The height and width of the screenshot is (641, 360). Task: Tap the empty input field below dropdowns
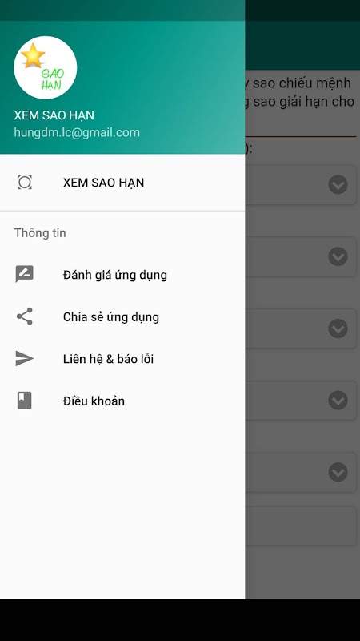point(301,526)
